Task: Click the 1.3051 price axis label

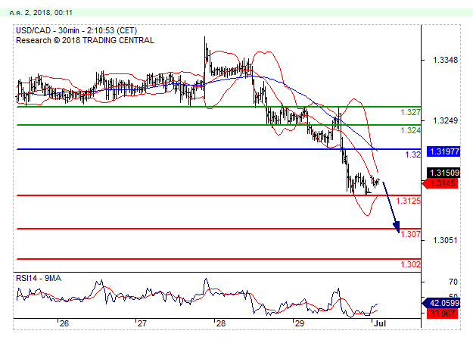Action: 445,240
